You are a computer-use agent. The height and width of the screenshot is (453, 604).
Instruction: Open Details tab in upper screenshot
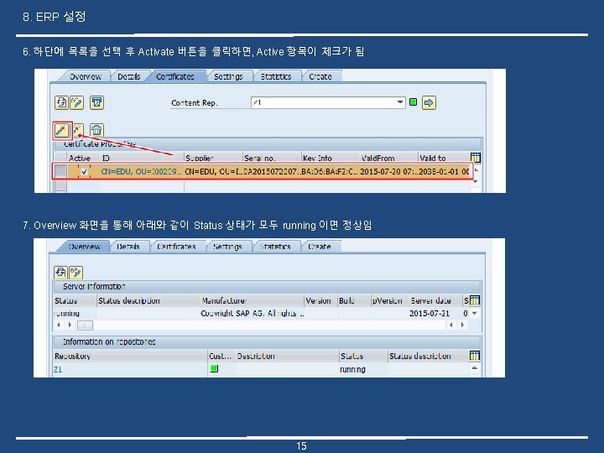[128, 76]
